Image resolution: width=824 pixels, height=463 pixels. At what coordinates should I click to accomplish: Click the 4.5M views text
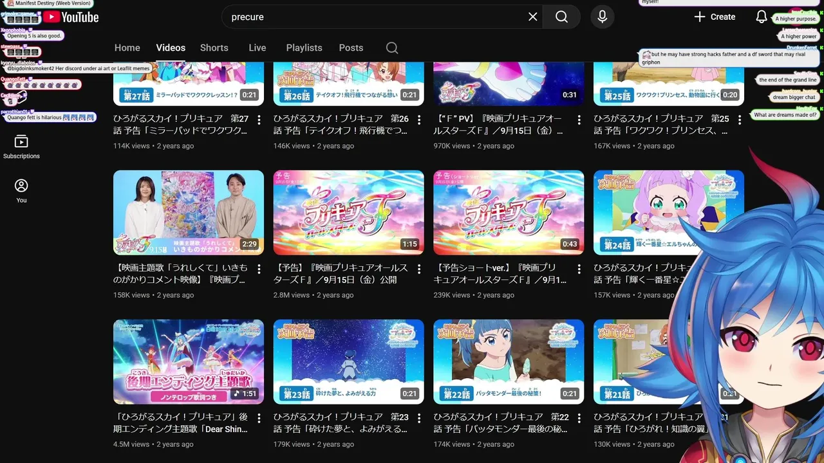pos(131,444)
